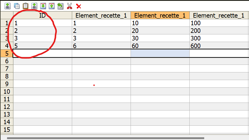This screenshot has height=140, width=249.
Task: Click the undo table icon with curved green arrow
Action: click(60, 6)
